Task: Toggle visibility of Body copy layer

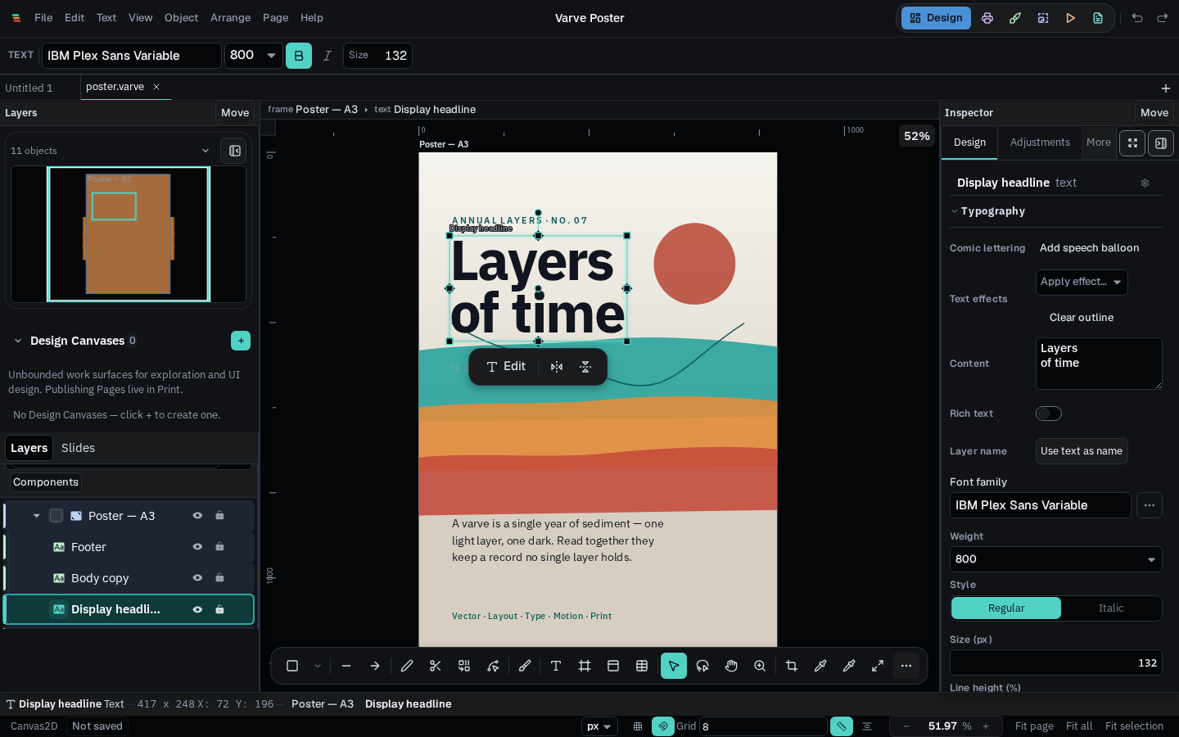Action: pyautogui.click(x=197, y=578)
